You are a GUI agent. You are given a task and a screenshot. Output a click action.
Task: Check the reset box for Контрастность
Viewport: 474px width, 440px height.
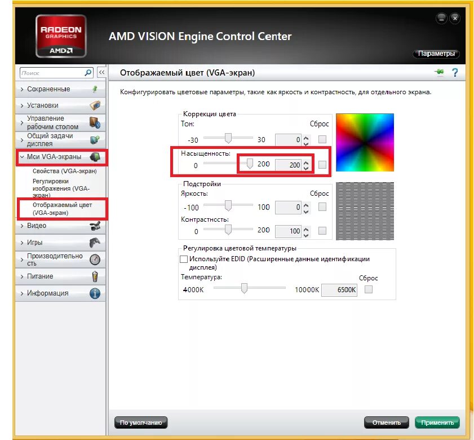click(322, 231)
